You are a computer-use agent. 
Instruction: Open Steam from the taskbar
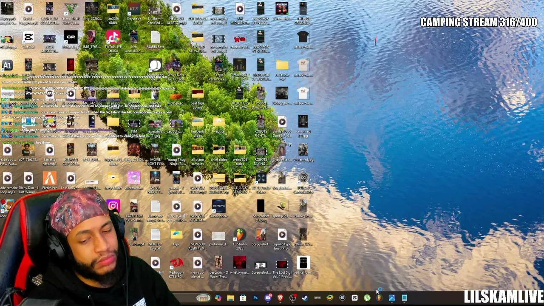click(x=305, y=298)
